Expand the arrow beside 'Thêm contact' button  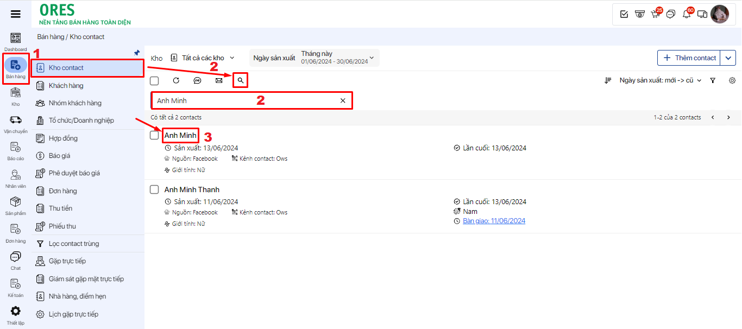coord(728,58)
